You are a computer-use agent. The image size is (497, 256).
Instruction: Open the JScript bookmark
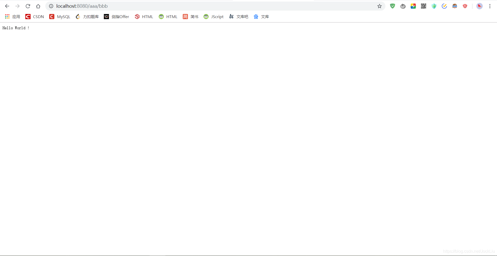point(214,17)
